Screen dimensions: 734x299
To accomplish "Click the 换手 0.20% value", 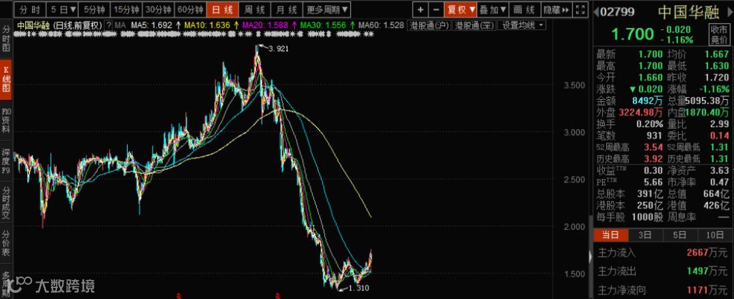I will click(x=649, y=124).
